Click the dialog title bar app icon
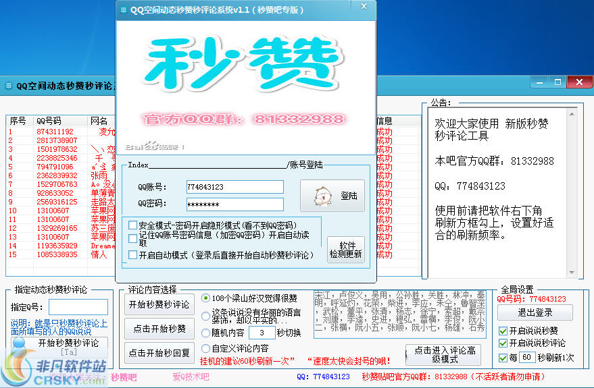Viewport: 594px width, 388px height. (x=124, y=10)
